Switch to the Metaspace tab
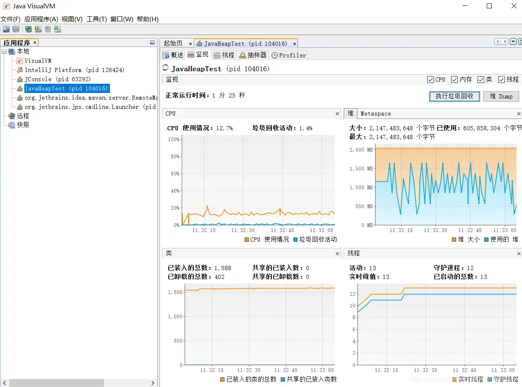 pyautogui.click(x=376, y=114)
